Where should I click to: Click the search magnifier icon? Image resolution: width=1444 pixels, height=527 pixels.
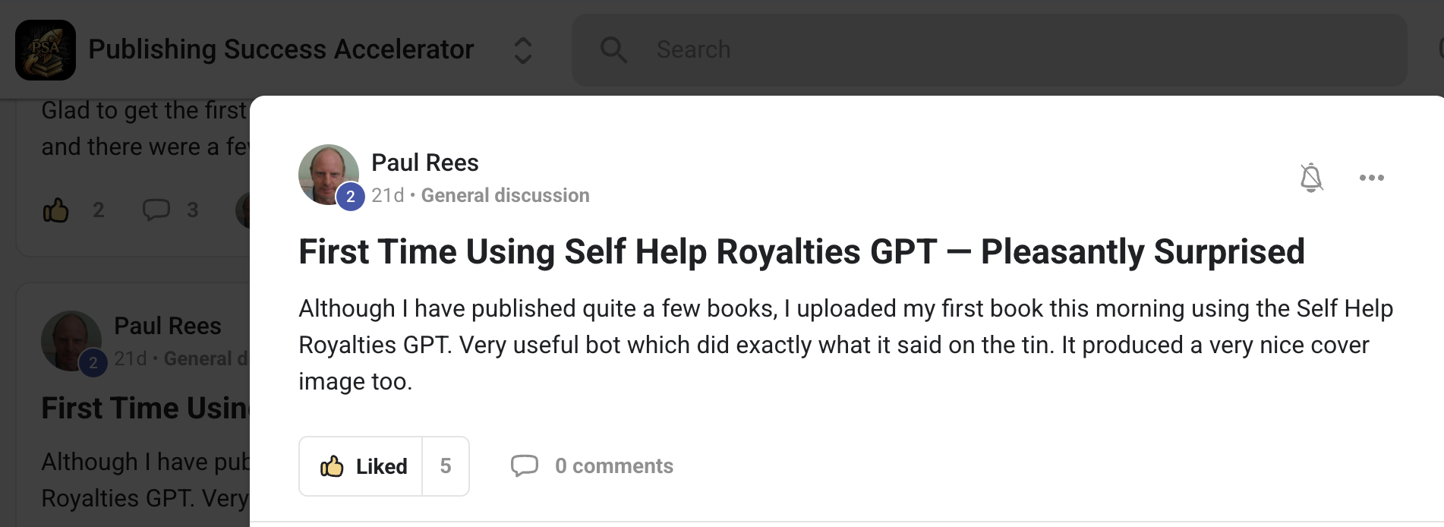613,50
